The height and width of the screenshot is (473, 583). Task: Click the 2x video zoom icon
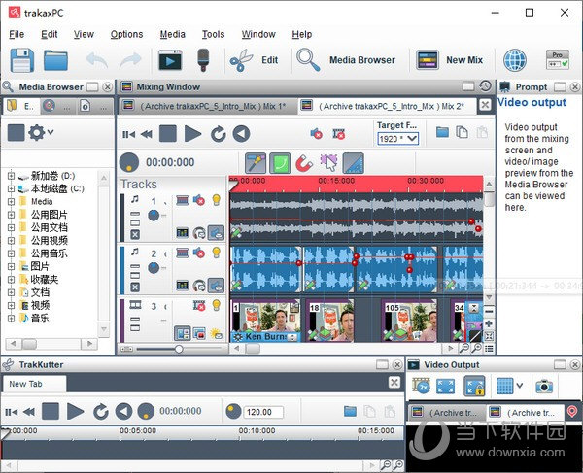pyautogui.click(x=422, y=386)
